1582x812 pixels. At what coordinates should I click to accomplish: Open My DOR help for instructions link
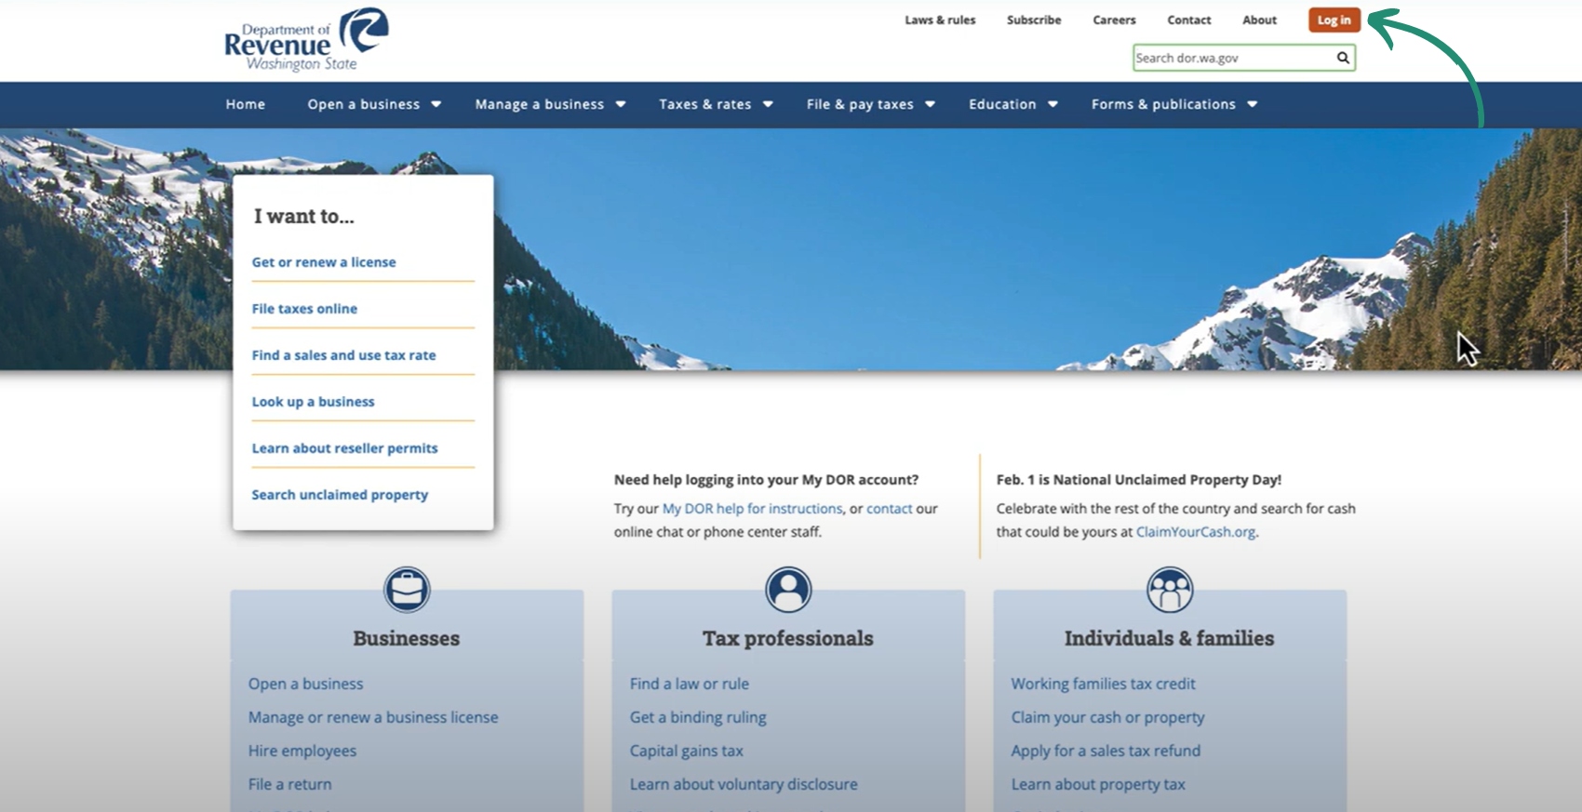752,509
